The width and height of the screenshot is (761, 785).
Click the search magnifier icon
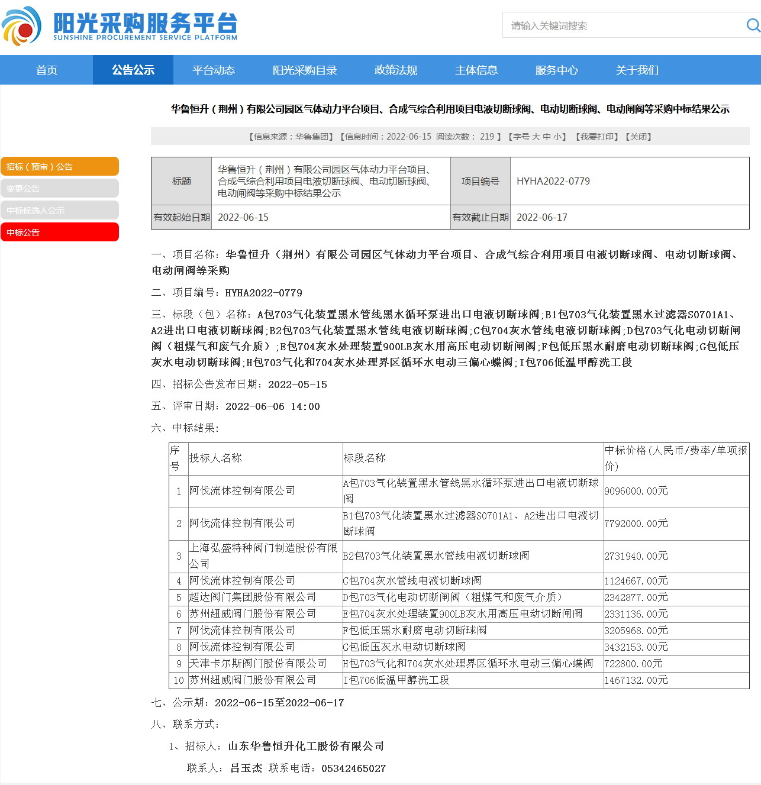point(753,25)
